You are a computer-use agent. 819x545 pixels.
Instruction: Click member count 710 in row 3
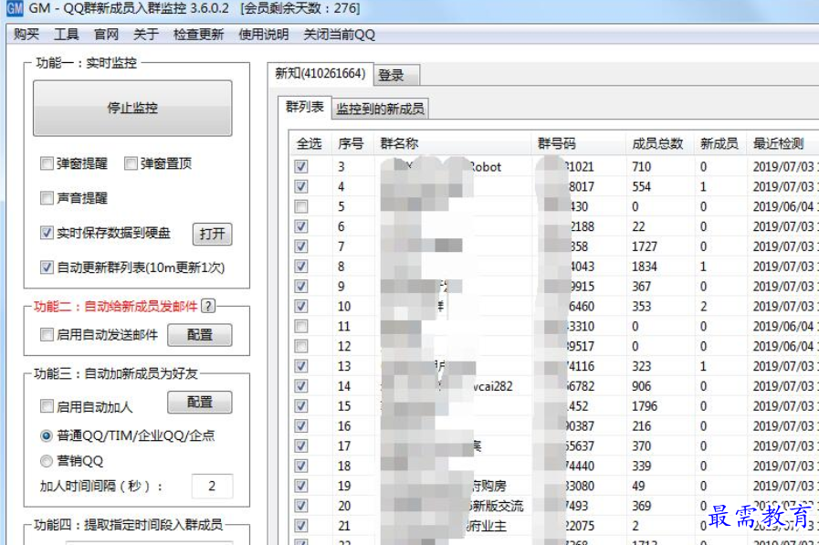[x=641, y=166]
